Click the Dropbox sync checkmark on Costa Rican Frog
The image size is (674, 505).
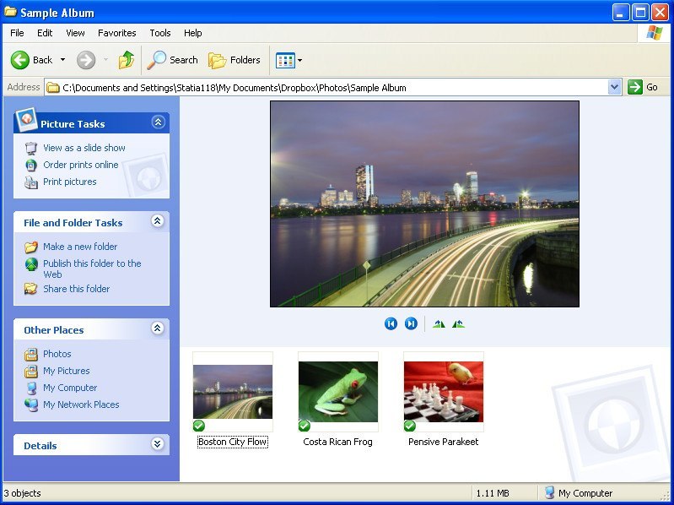[305, 426]
